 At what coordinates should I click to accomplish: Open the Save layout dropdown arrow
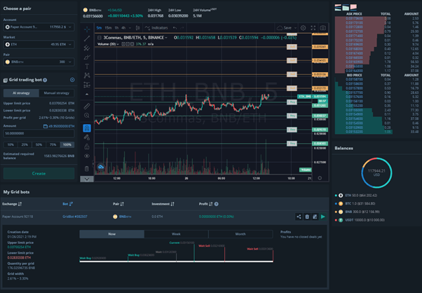click(295, 28)
